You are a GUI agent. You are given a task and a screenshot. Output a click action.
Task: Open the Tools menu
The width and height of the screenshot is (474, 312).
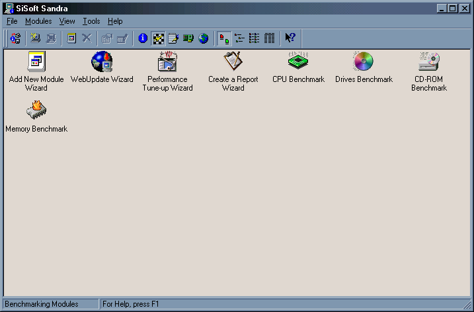coord(91,21)
